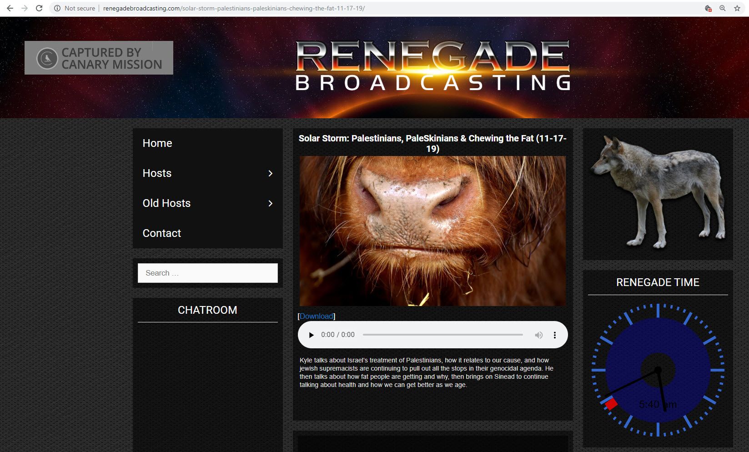Click the Not secure site info icon

[57, 8]
